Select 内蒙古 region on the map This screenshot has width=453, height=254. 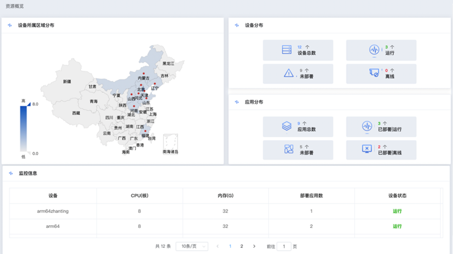click(143, 78)
